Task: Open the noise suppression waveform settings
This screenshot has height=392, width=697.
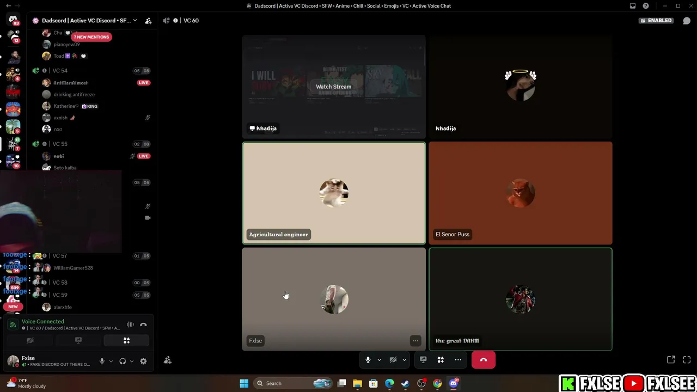Action: pyautogui.click(x=130, y=324)
